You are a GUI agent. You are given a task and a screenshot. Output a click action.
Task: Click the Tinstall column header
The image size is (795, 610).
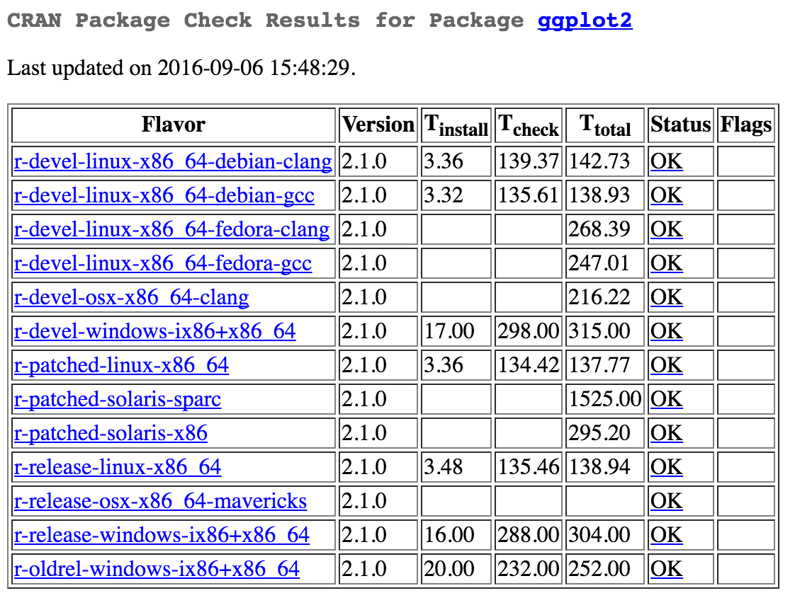456,125
